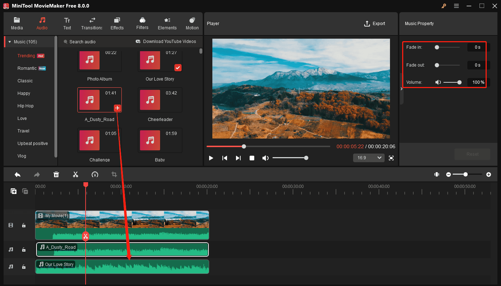Select the Love music category

pyautogui.click(x=22, y=118)
